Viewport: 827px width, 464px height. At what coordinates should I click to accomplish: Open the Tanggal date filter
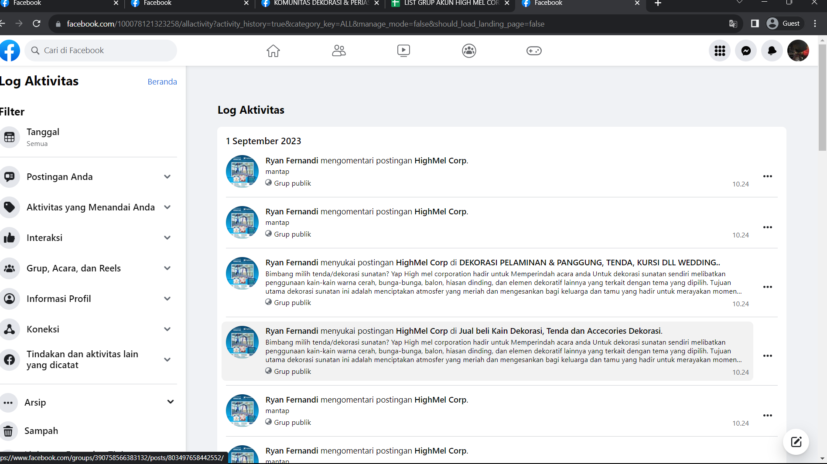[x=89, y=137]
